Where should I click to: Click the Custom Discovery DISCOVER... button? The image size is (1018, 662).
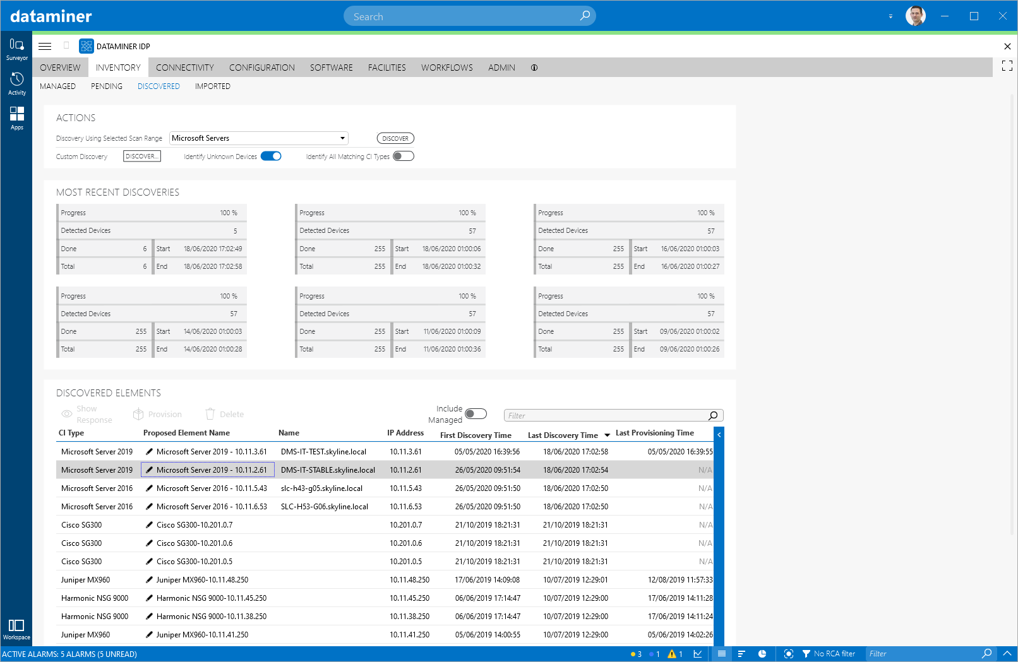(x=142, y=156)
